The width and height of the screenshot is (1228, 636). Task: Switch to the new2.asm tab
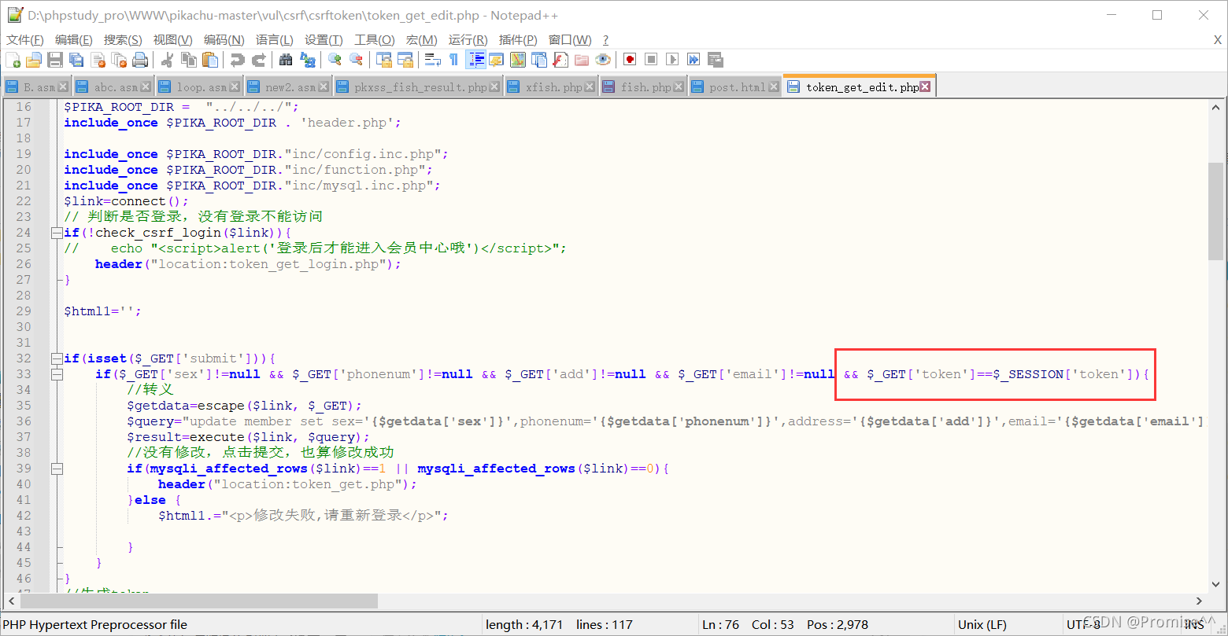[x=287, y=87]
